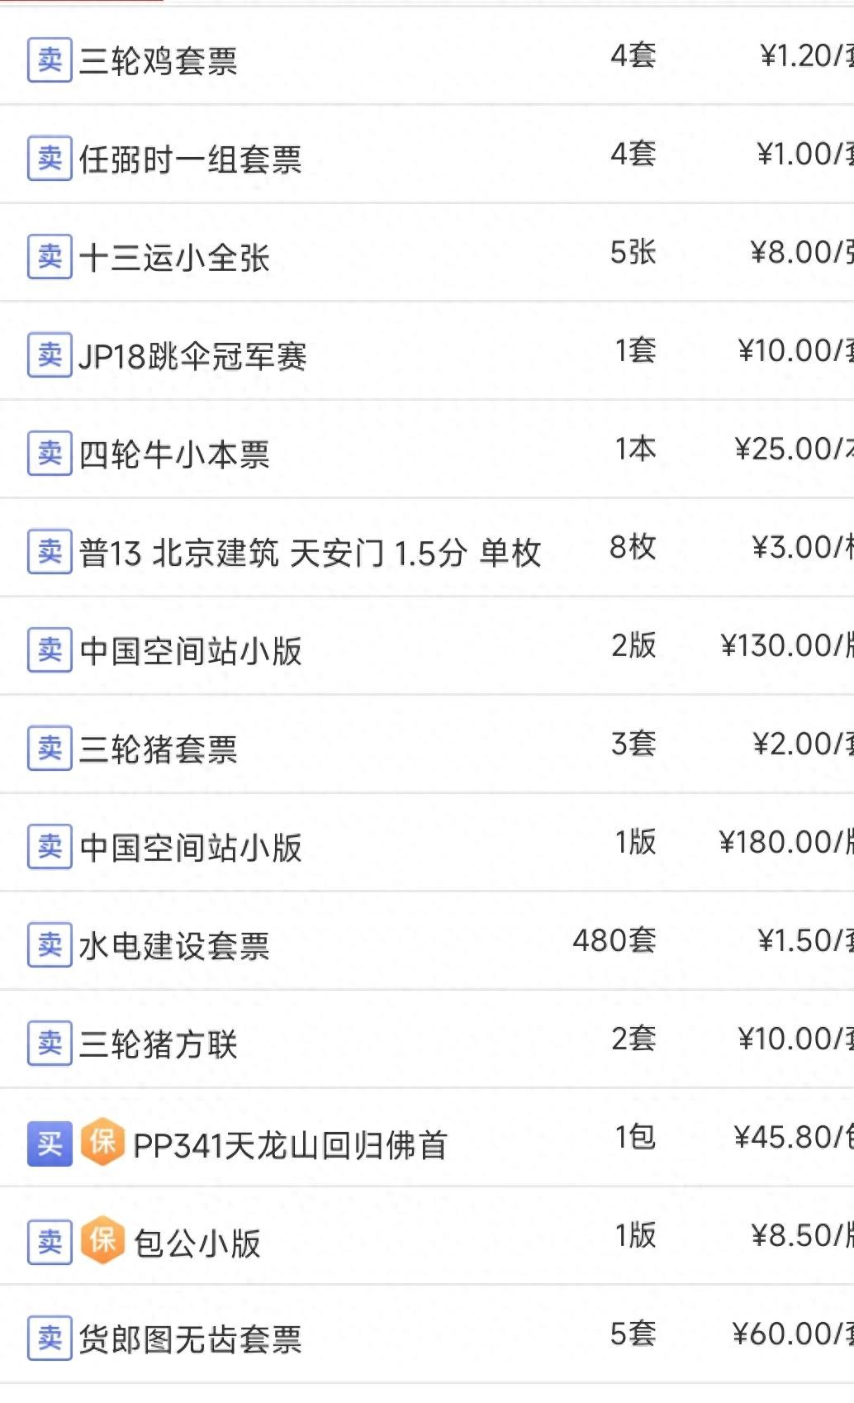Click the orange 保 badge beside PP341天龙山回归佛首
This screenshot has width=854, height=1403.
[102, 1144]
